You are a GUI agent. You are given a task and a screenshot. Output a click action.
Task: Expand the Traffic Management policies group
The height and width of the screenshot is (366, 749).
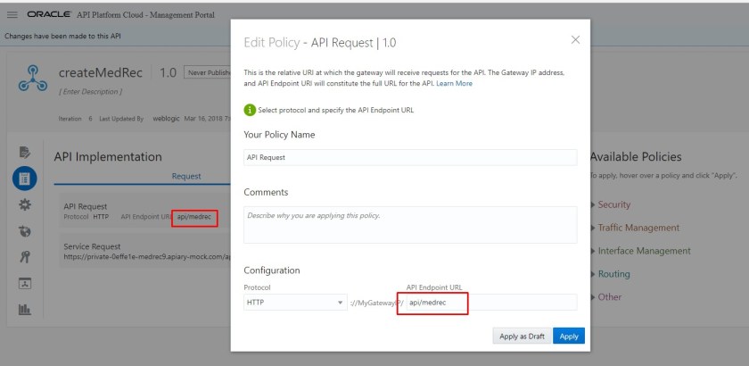click(638, 228)
